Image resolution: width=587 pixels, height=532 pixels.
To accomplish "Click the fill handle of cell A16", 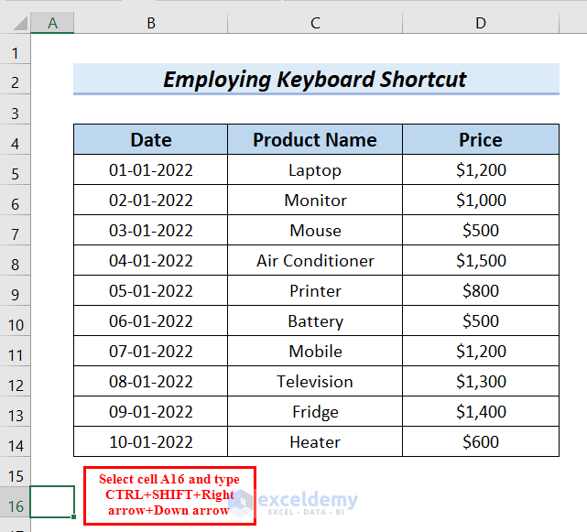I will pos(74,517).
